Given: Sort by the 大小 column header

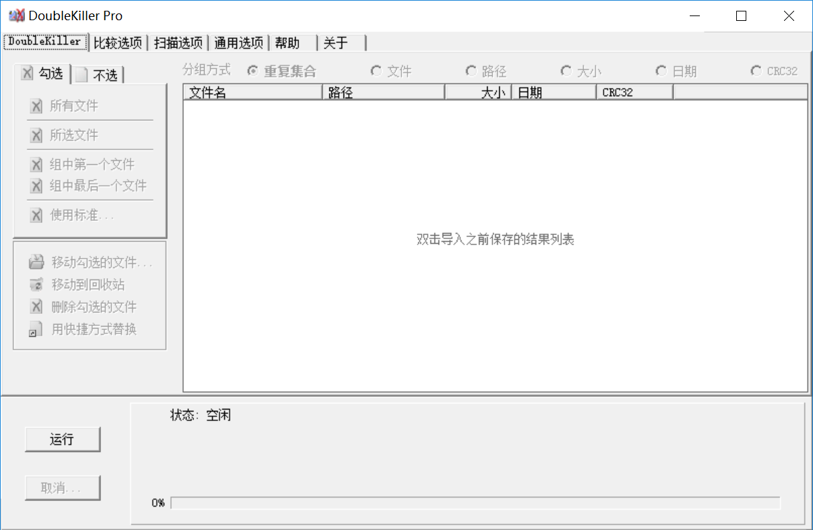Looking at the screenshot, I should [x=478, y=92].
